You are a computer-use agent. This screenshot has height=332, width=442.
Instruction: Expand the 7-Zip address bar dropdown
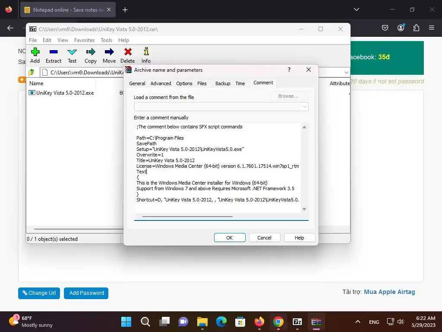point(347,72)
